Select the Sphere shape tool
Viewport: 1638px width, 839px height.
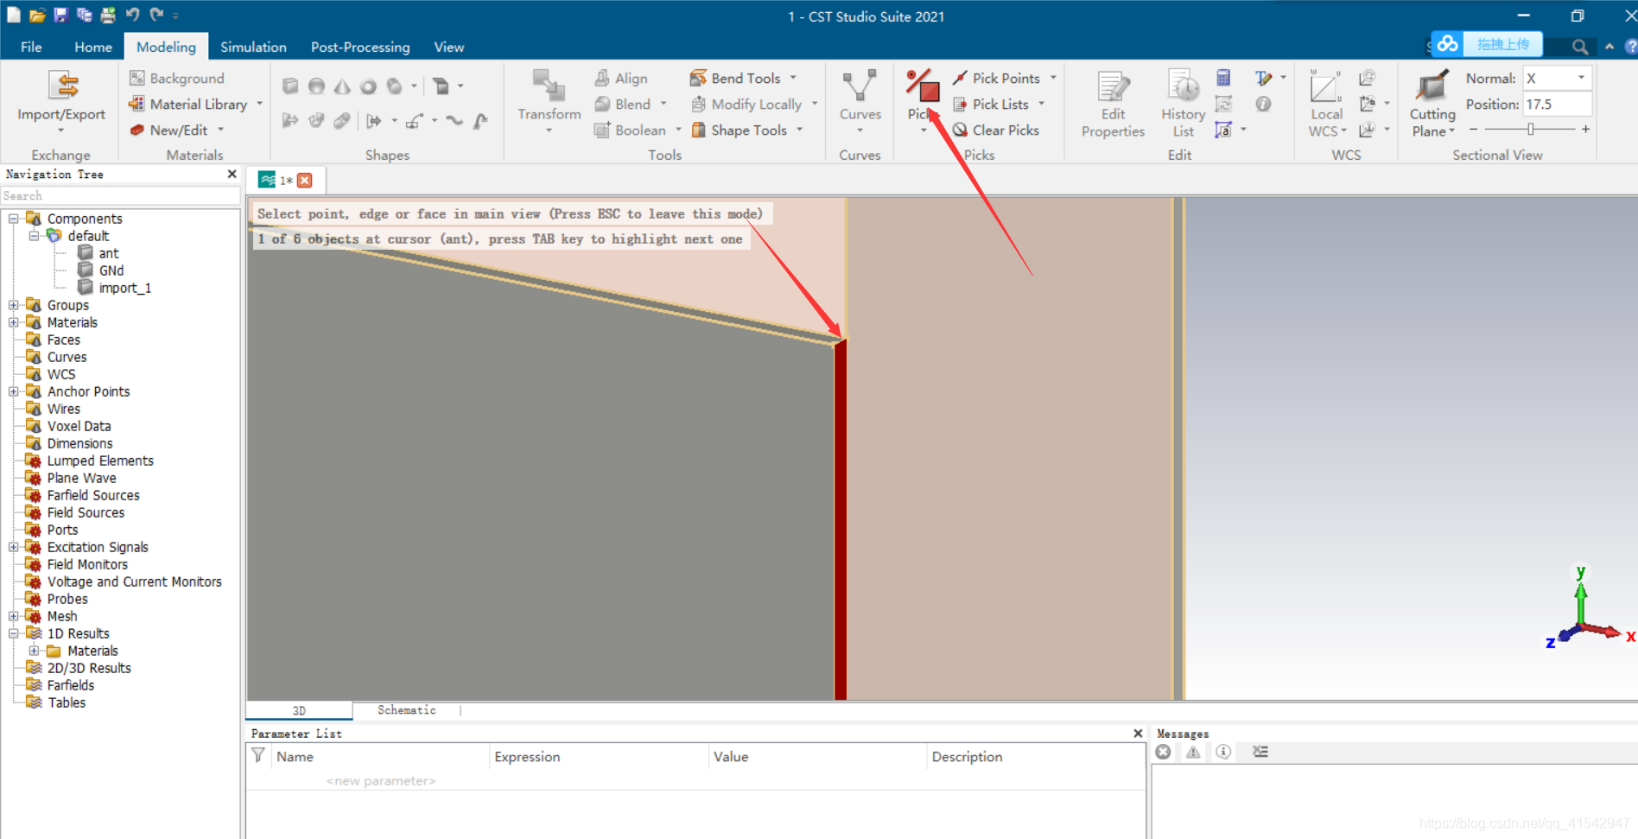tap(316, 86)
